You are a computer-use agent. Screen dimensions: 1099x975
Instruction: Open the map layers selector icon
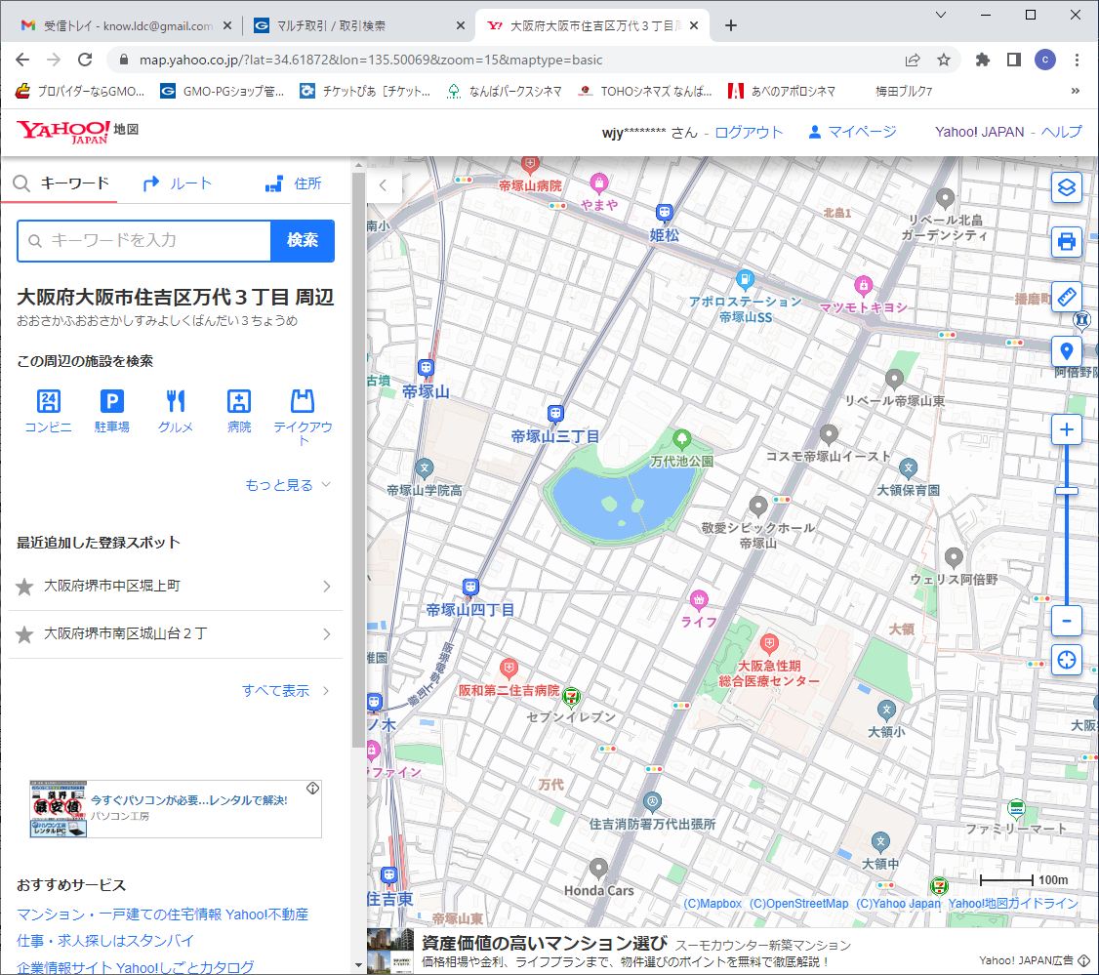[x=1067, y=186]
